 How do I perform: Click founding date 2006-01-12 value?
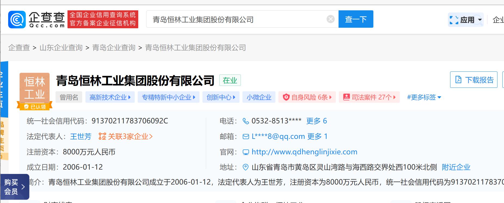tap(83, 167)
